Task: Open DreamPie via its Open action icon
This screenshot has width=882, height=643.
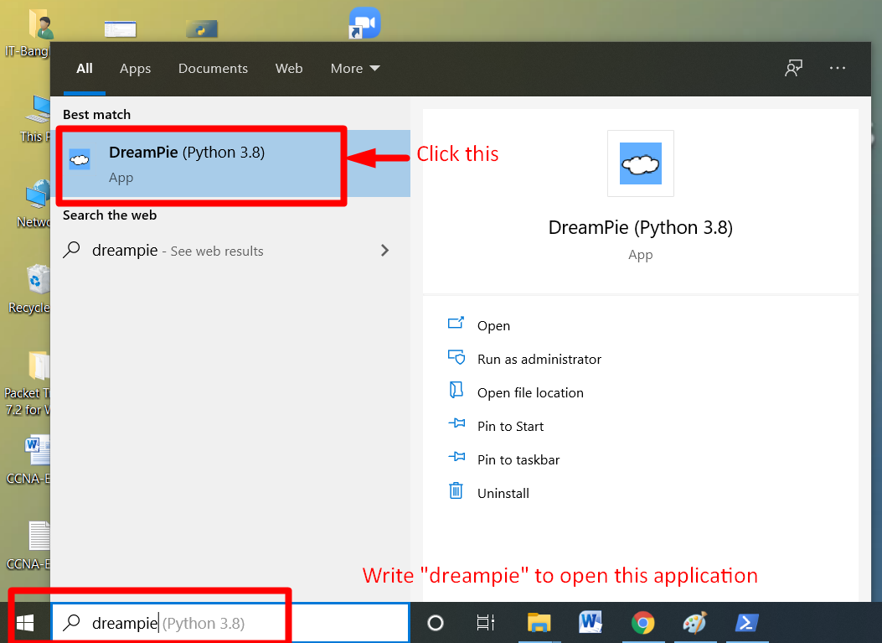Action: (493, 325)
